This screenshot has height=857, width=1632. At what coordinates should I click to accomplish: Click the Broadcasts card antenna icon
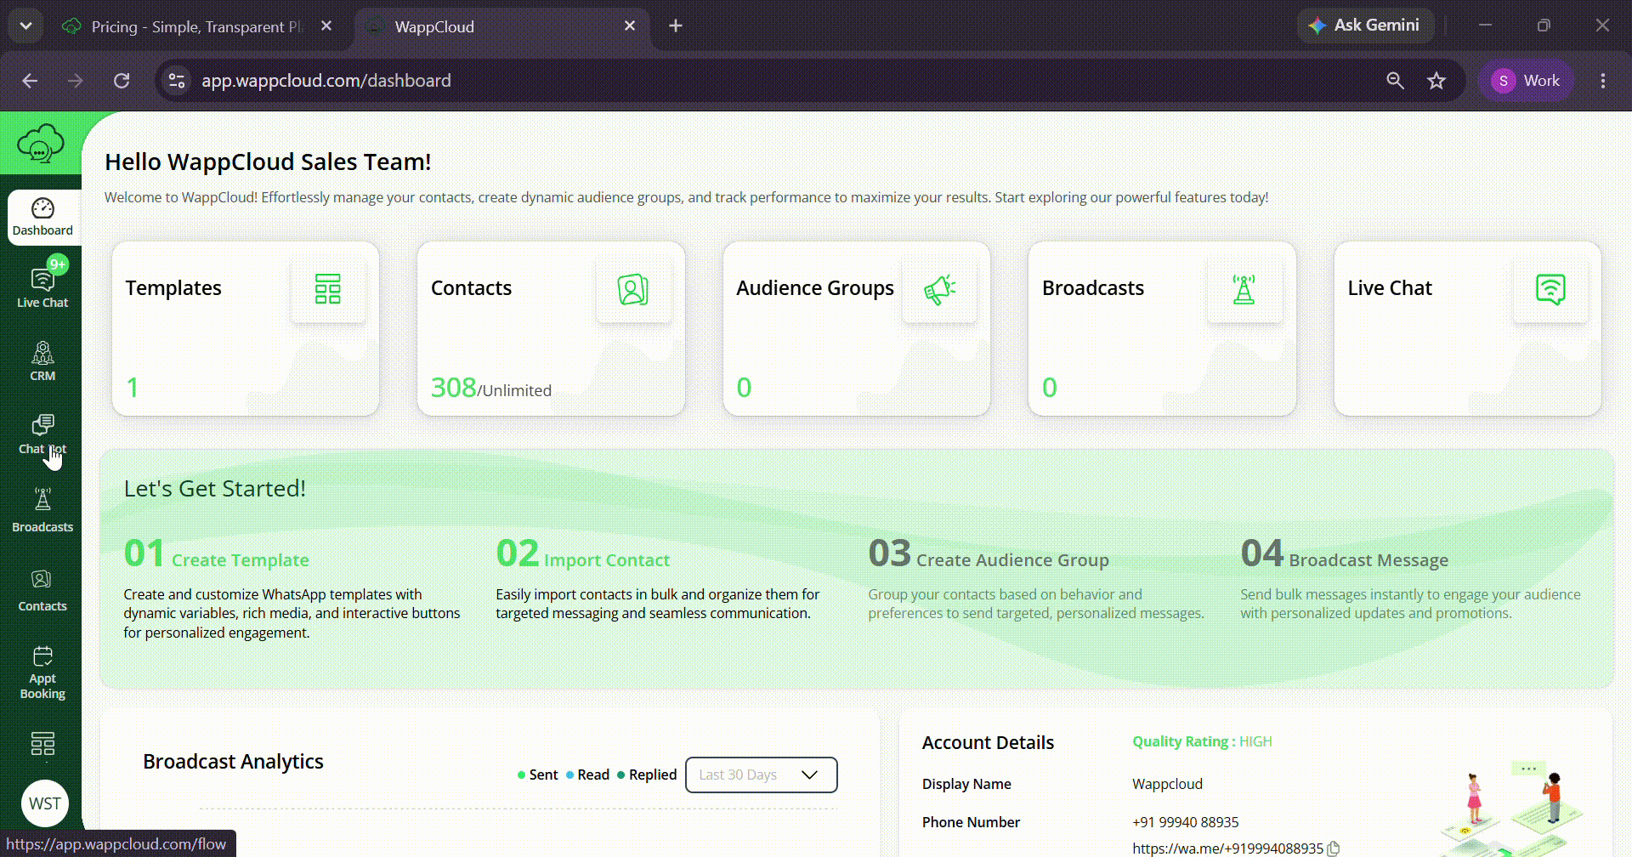1244,289
